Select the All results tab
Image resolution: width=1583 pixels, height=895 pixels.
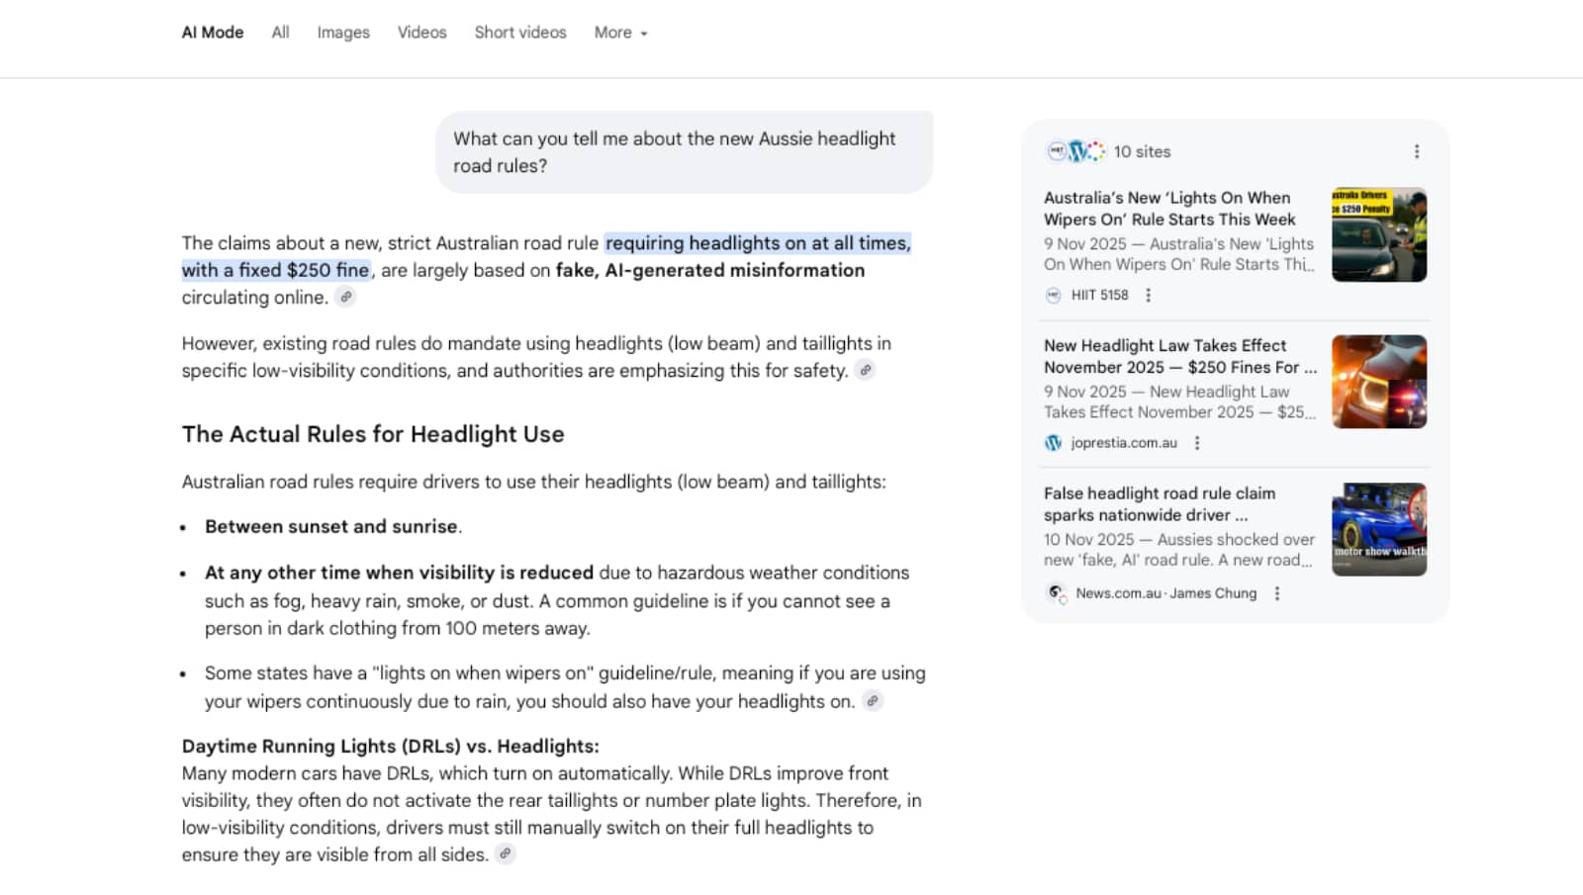(x=280, y=33)
